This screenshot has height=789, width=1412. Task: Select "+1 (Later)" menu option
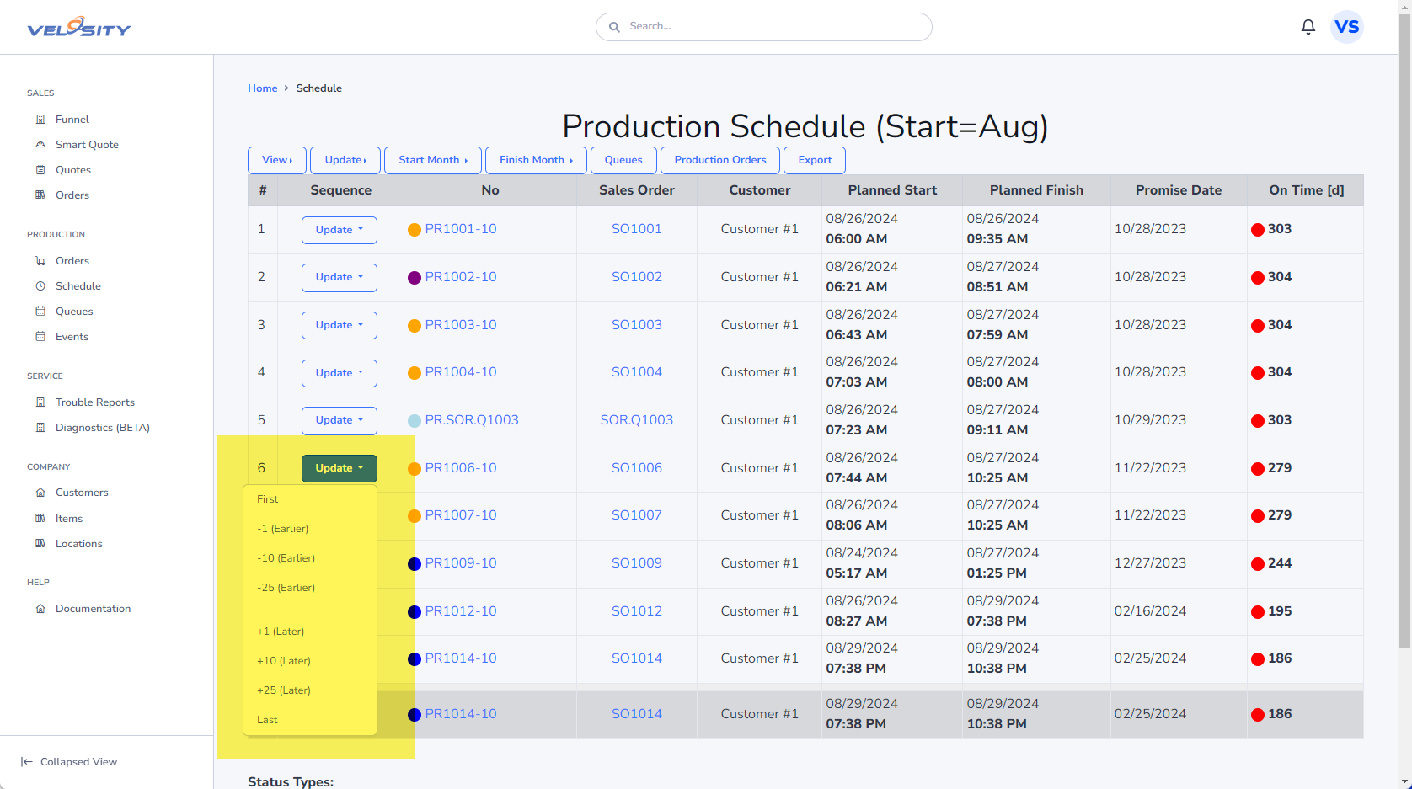pyautogui.click(x=281, y=632)
